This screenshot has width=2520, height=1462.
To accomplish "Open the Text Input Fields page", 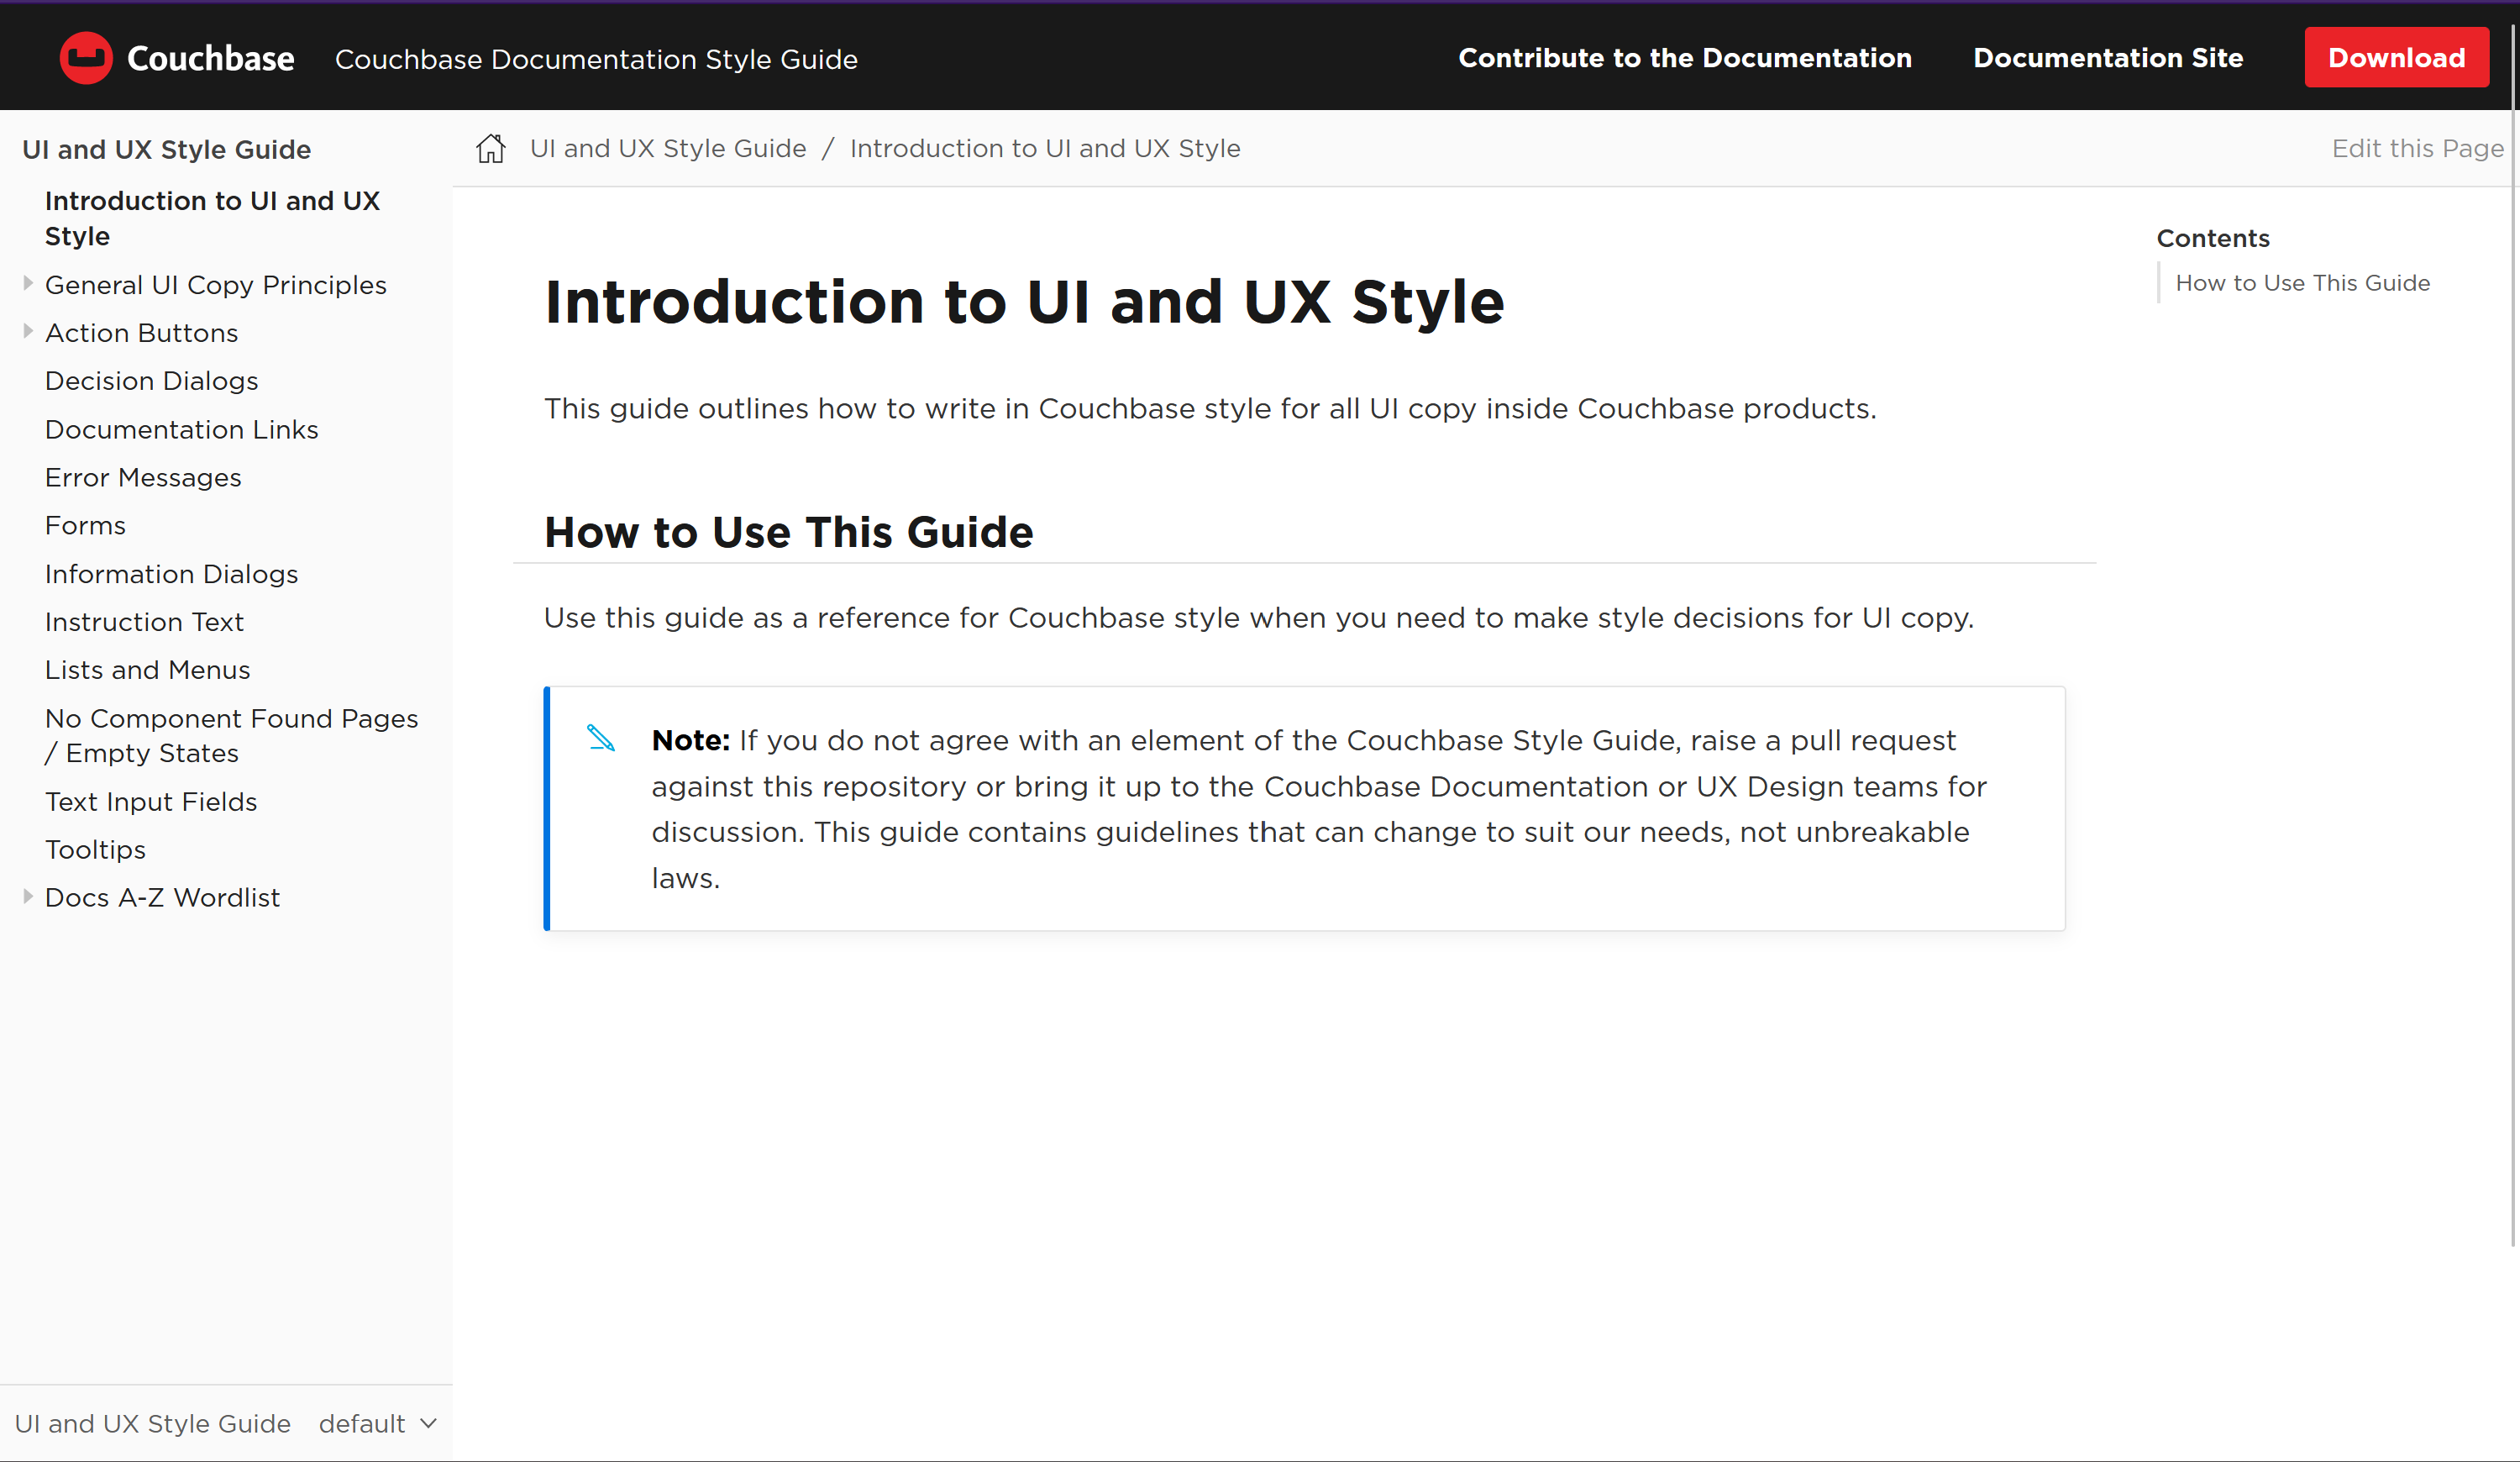I will click(x=151, y=802).
